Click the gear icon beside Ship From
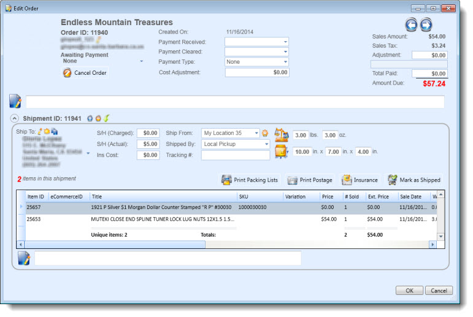473x317 pixels. coord(265,133)
